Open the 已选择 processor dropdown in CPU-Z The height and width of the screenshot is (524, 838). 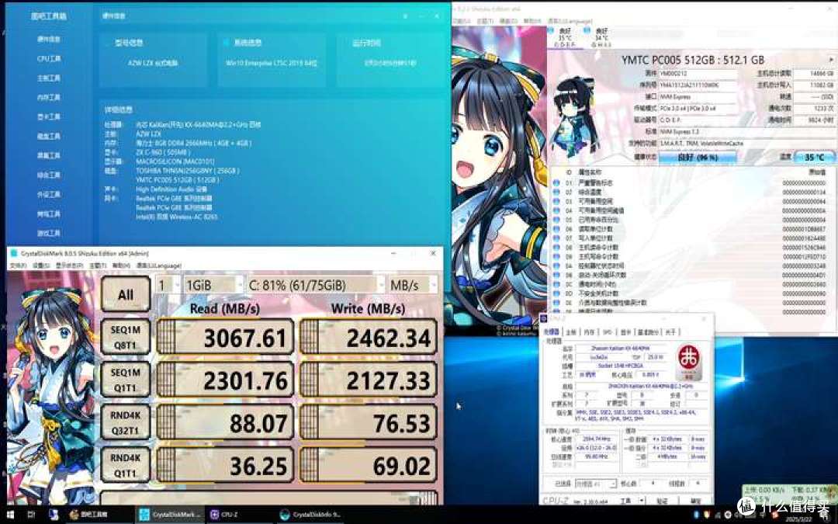[x=595, y=484]
